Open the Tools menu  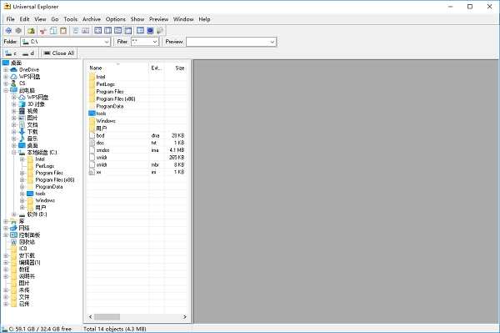point(71,19)
